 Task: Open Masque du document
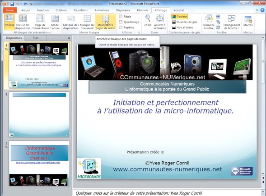(87, 22)
